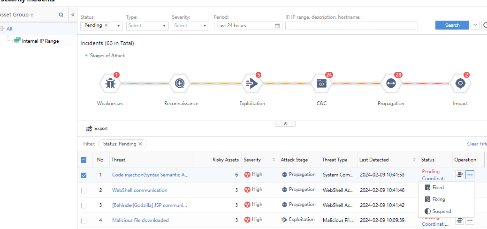Viewport: 487px width, 229px height.
Task: Click the Weaknesses bug stage icon
Action: tap(110, 84)
